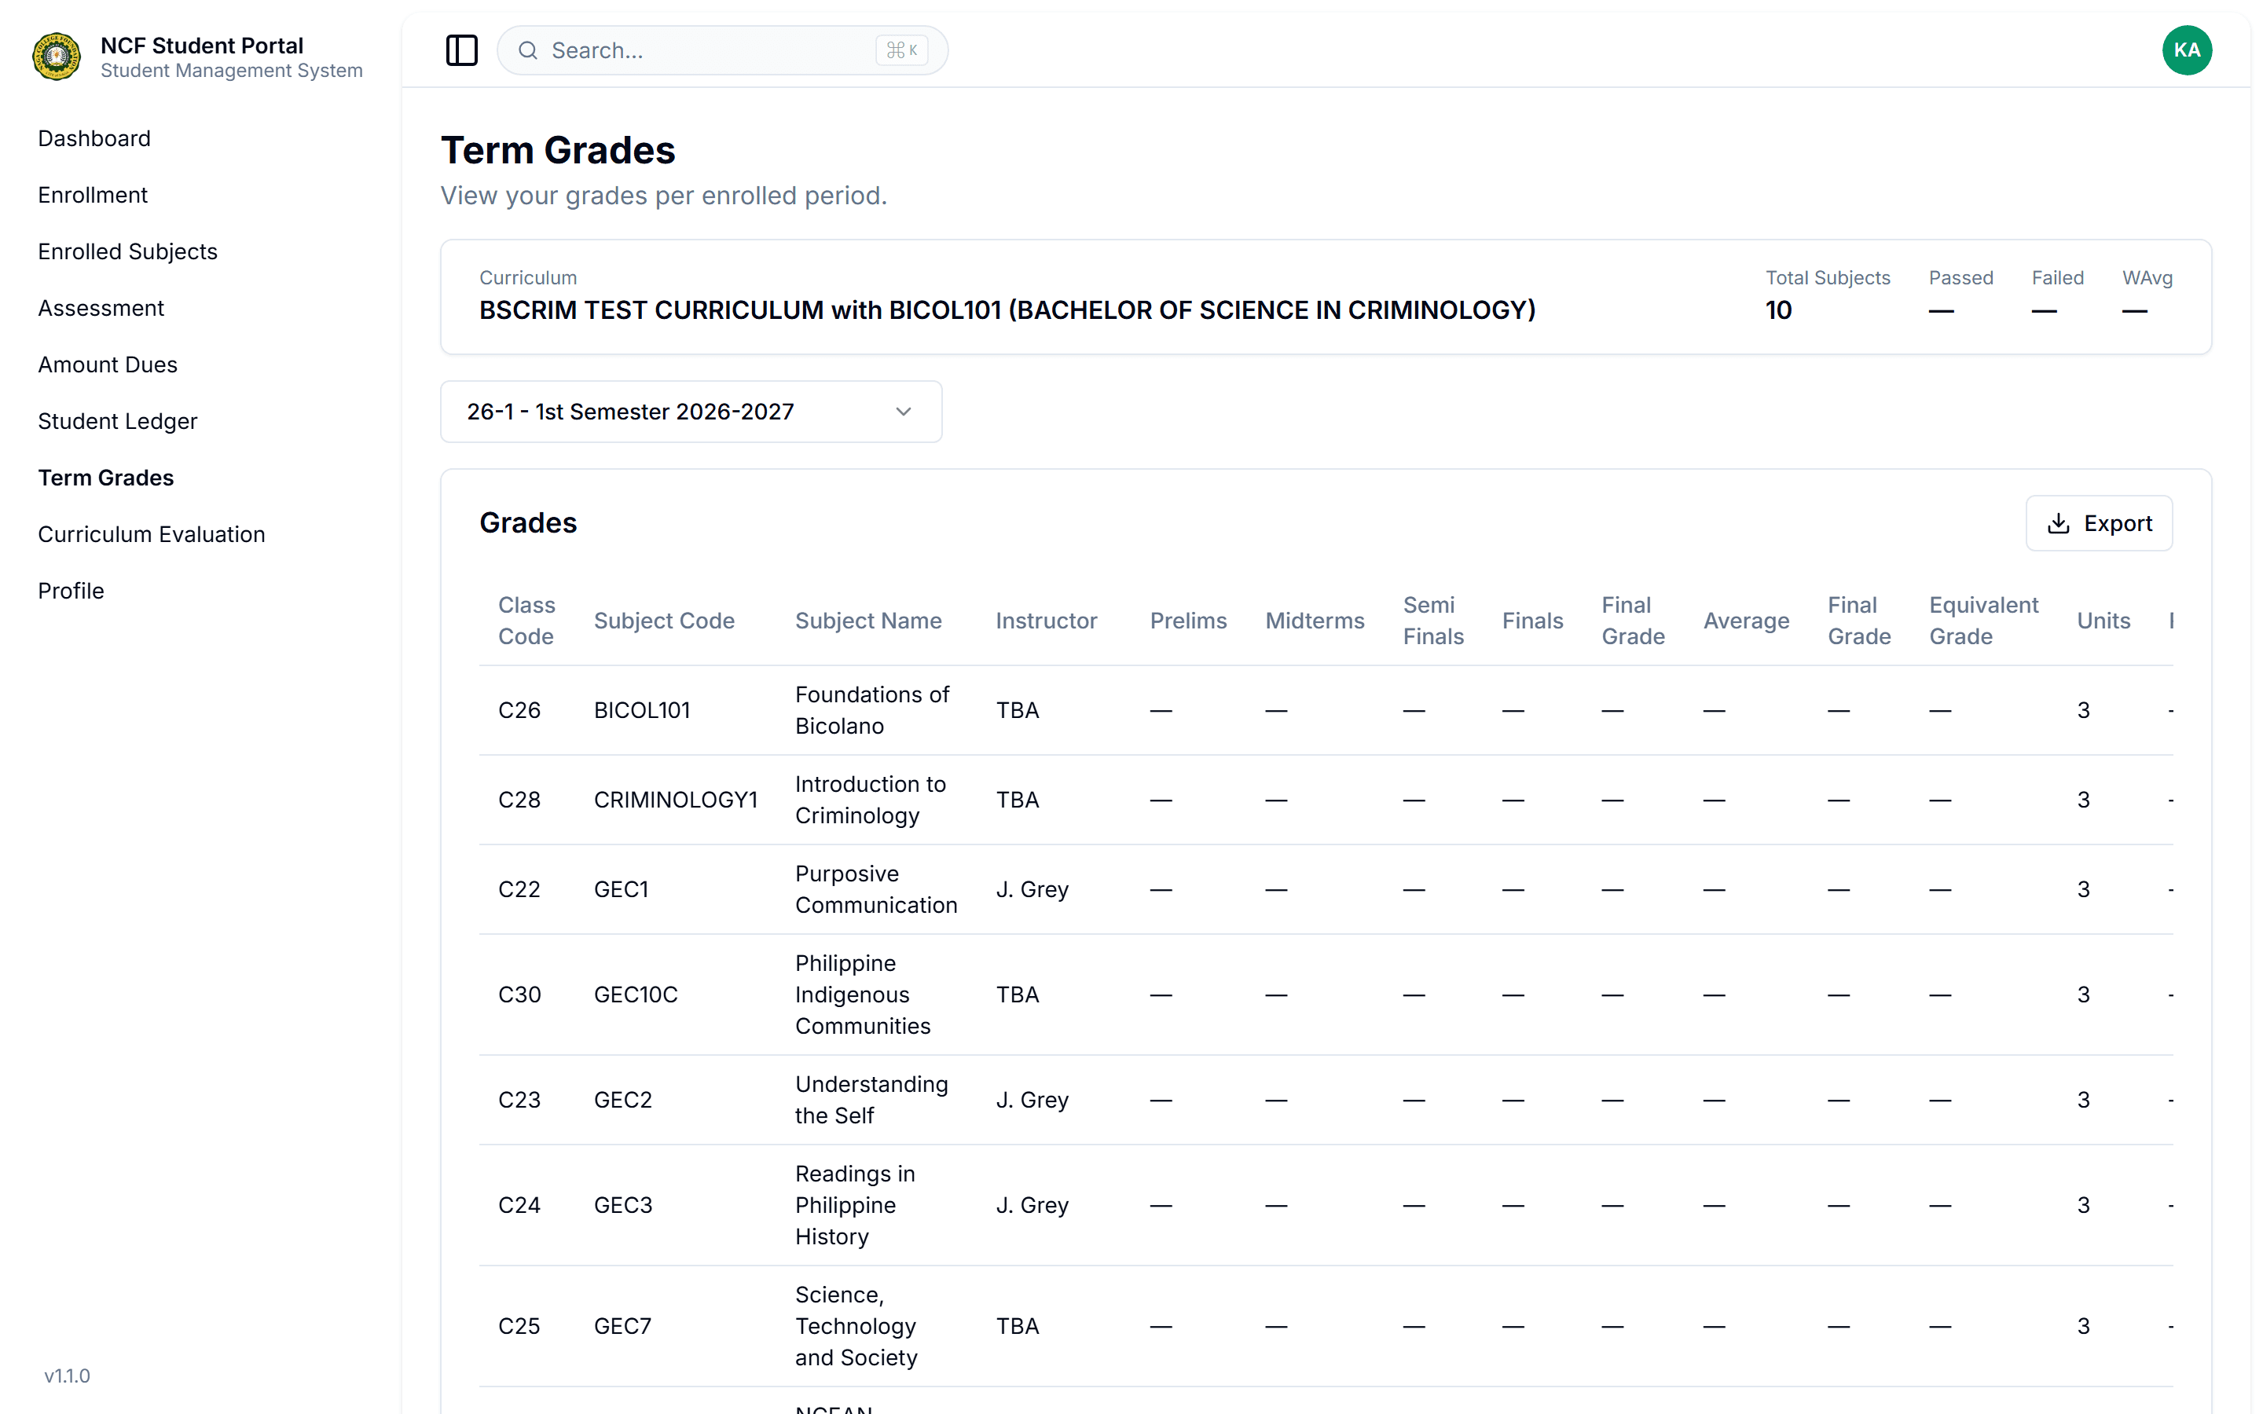Click the Subject Code column header

pyautogui.click(x=664, y=621)
